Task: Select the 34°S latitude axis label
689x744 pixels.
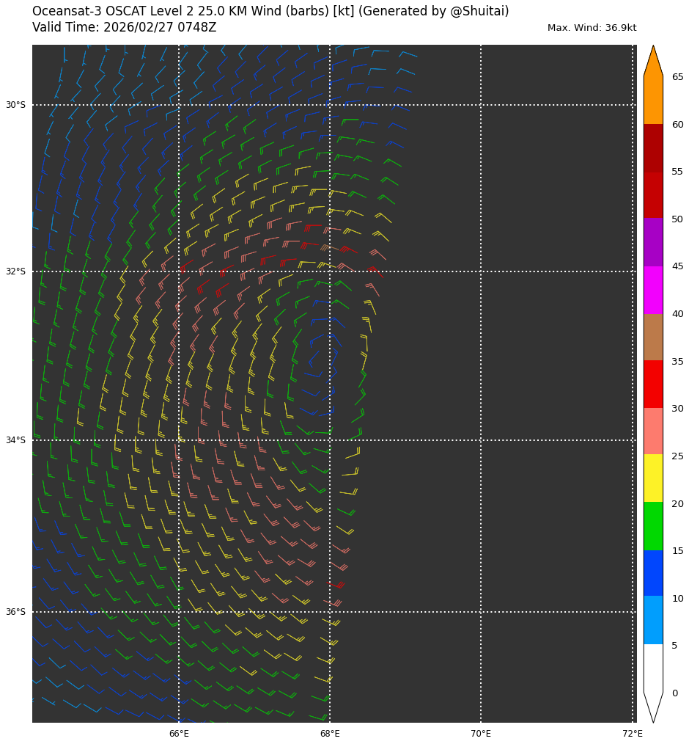Action: [x=15, y=440]
